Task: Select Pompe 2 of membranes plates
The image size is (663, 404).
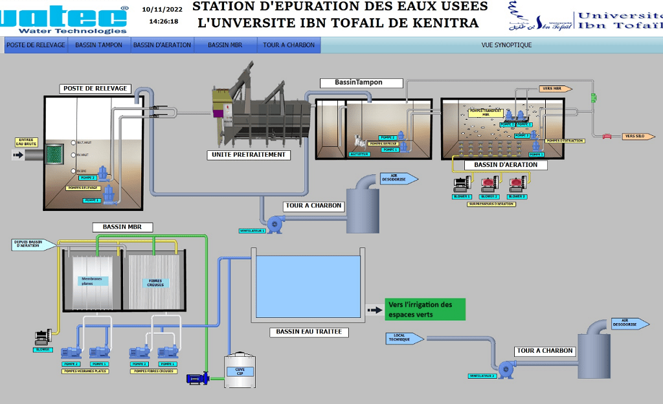Action: 71,352
